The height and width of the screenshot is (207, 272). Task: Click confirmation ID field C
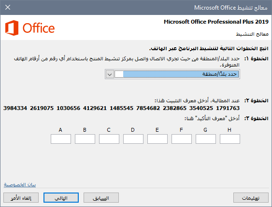click(x=109, y=139)
